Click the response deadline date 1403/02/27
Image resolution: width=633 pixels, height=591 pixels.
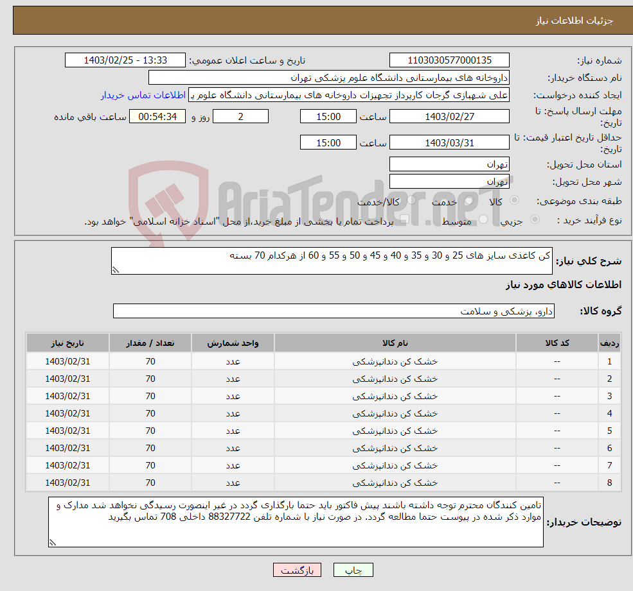tap(449, 117)
